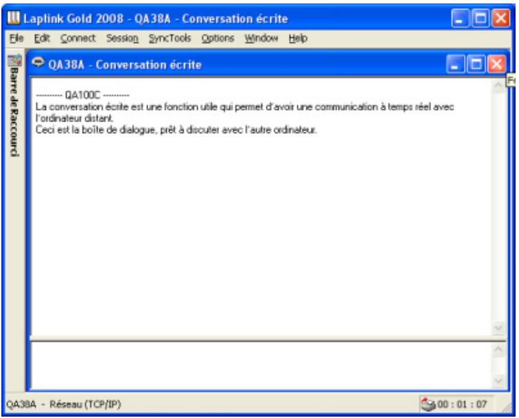Close the QA38A Conversation écrite child window
The width and height of the screenshot is (519, 418).
click(x=496, y=65)
